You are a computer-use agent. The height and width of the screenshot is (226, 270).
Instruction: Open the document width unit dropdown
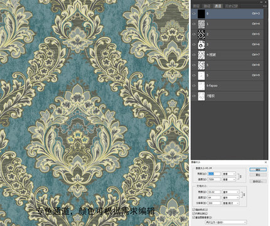[230, 192]
